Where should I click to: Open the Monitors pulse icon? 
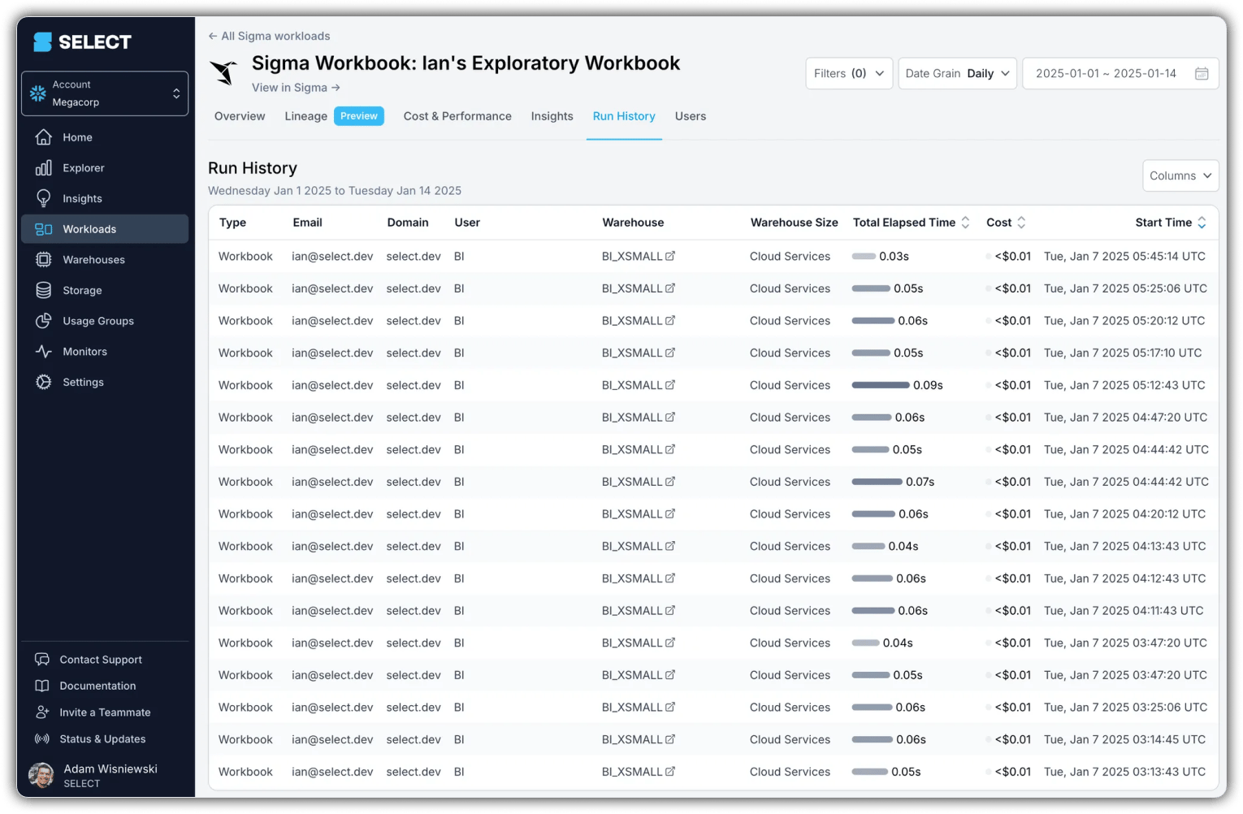44,352
